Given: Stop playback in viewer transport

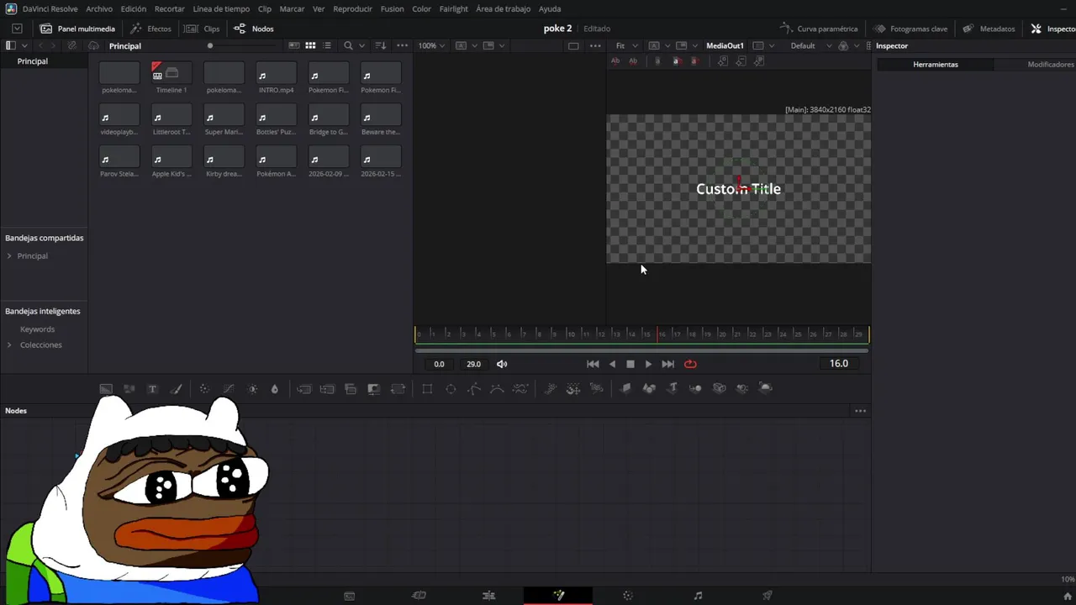Looking at the screenshot, I should tap(630, 364).
